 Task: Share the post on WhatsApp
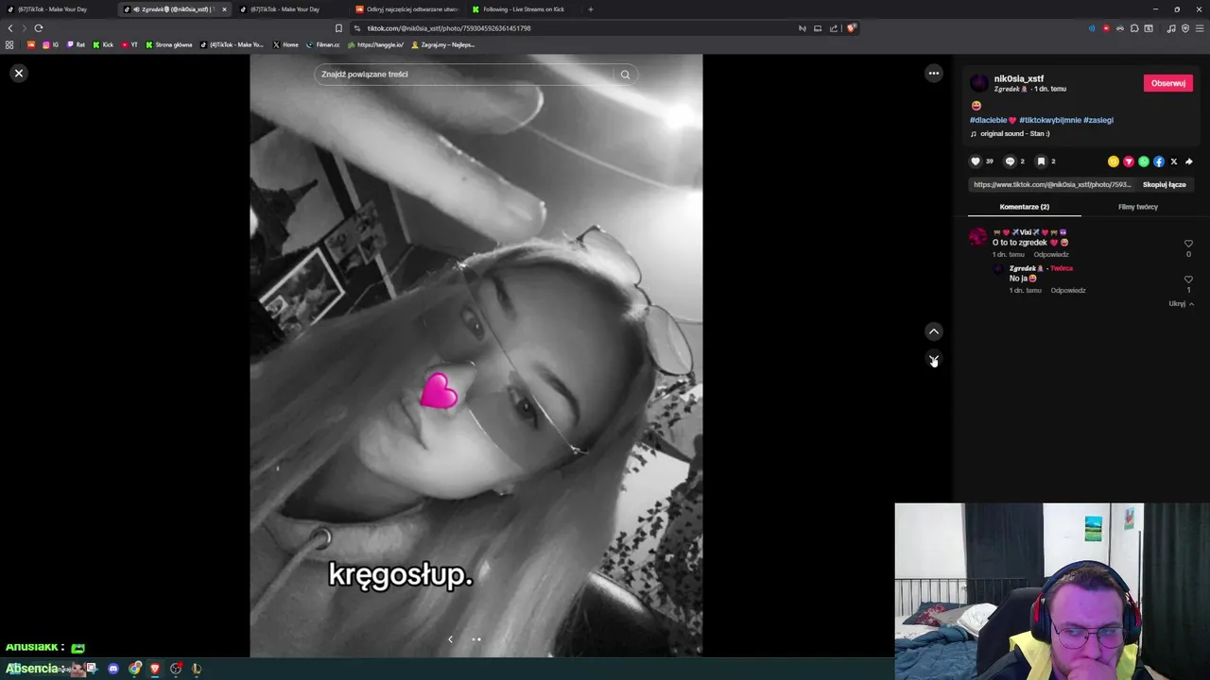tap(1144, 161)
